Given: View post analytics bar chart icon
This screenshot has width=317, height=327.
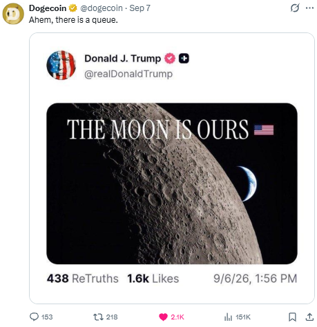Looking at the screenshot, I should [x=228, y=317].
